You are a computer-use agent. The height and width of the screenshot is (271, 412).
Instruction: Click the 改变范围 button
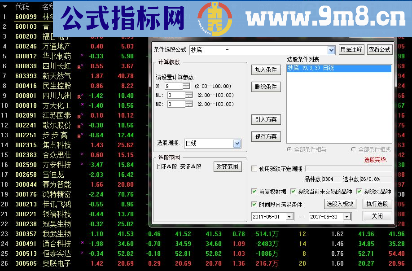227,167
